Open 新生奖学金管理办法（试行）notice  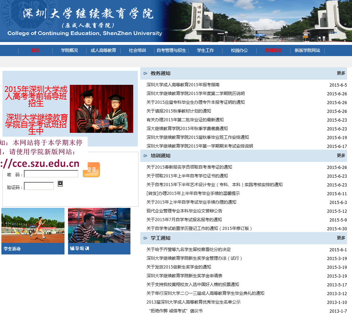[x=195, y=258]
